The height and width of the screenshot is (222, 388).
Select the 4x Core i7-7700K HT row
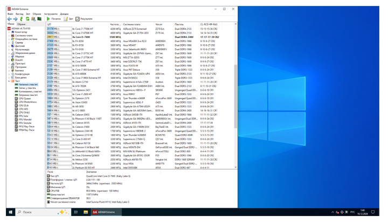pos(140,29)
